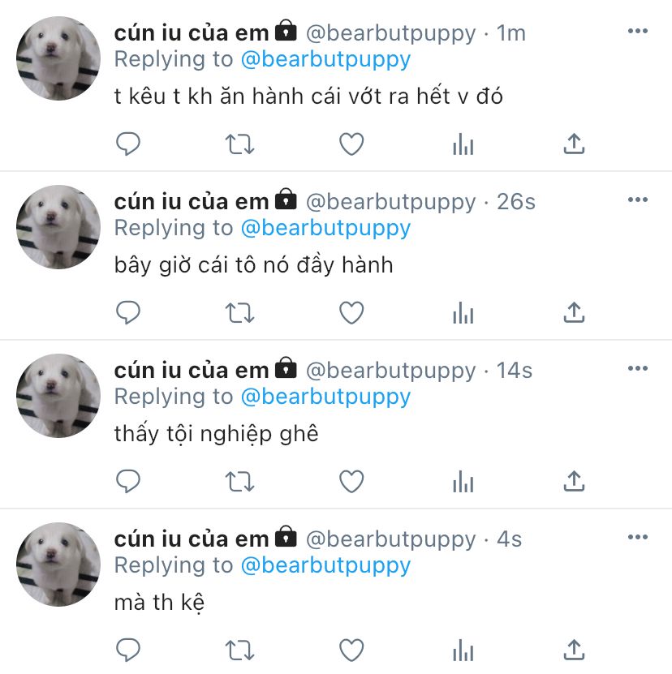This screenshot has height=674, width=672.
Task: Reply to the 'mà th kệ' tweet
Action: (128, 650)
